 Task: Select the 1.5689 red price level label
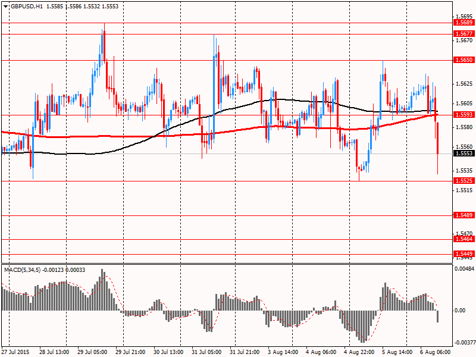464,22
